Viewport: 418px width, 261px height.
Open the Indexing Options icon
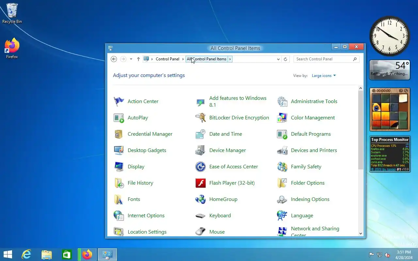282,199
